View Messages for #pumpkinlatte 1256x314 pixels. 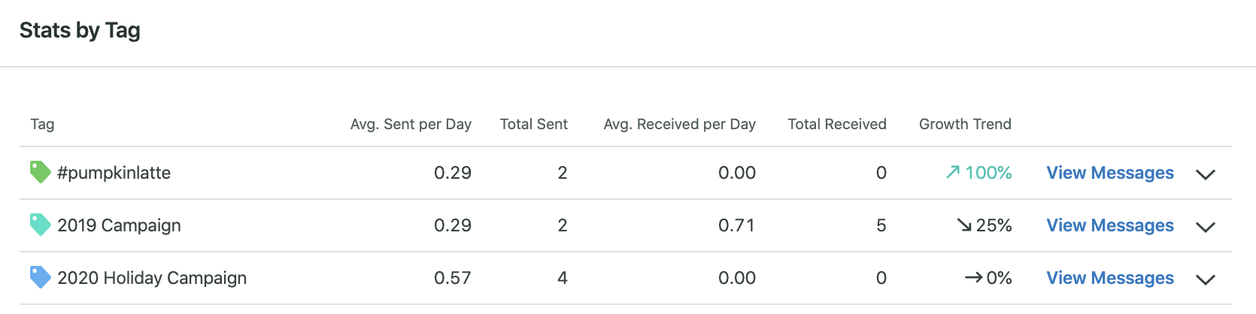1110,173
